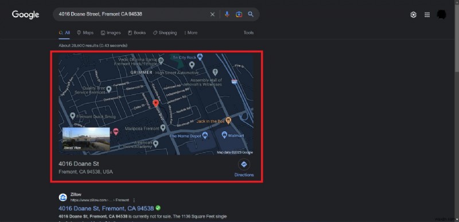Click the red location pin on the map
The height and width of the screenshot is (222, 459).
pyautogui.click(x=155, y=103)
